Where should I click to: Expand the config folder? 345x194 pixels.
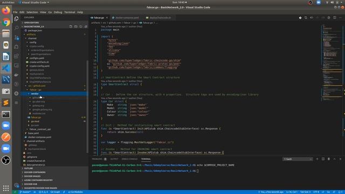[33, 42]
